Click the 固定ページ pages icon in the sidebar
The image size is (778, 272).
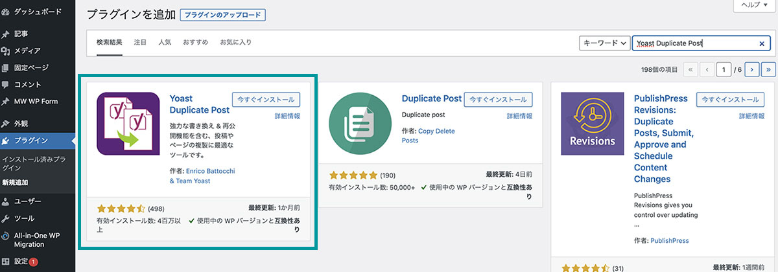[6, 67]
